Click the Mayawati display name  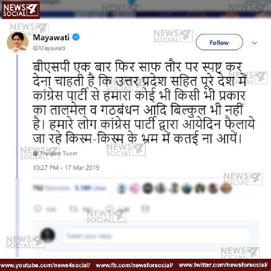pos(51,38)
